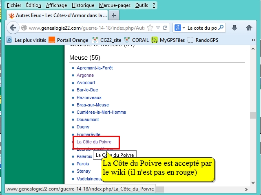
Task: Run search with the magnifying glass icon
Action: coord(221,27)
